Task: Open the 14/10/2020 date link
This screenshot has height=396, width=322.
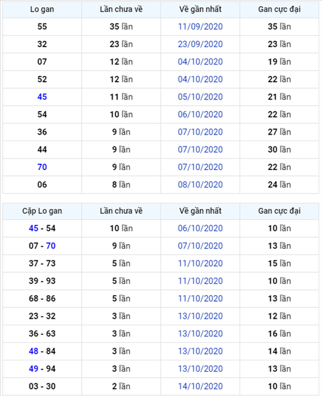Action: pos(201,386)
